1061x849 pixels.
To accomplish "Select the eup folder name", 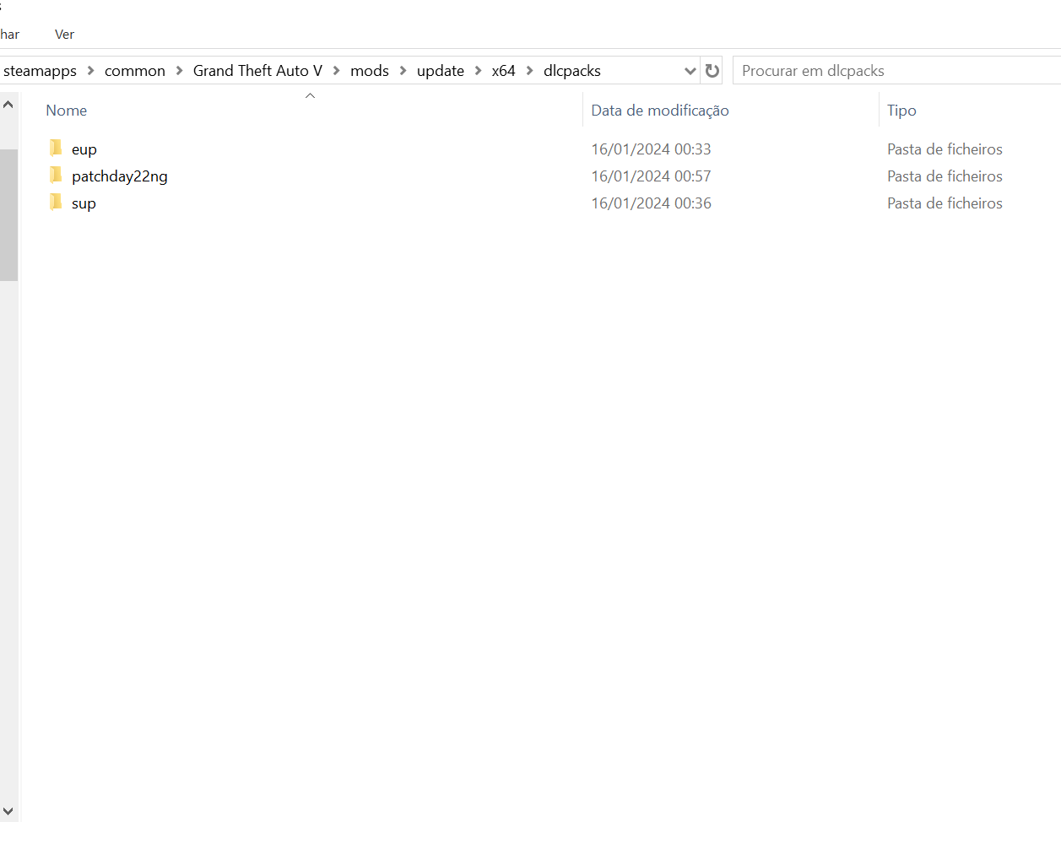I will click(84, 149).
